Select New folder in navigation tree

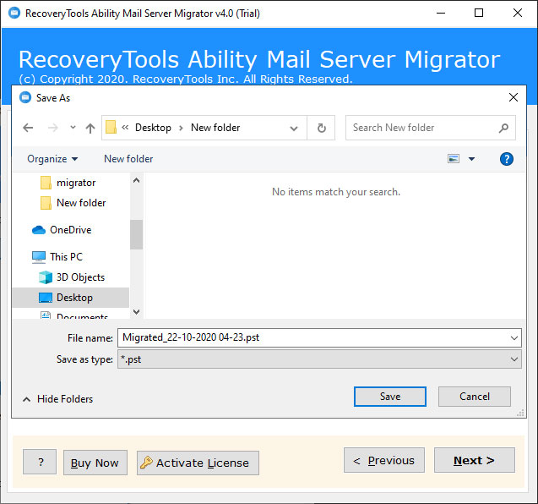click(x=81, y=203)
